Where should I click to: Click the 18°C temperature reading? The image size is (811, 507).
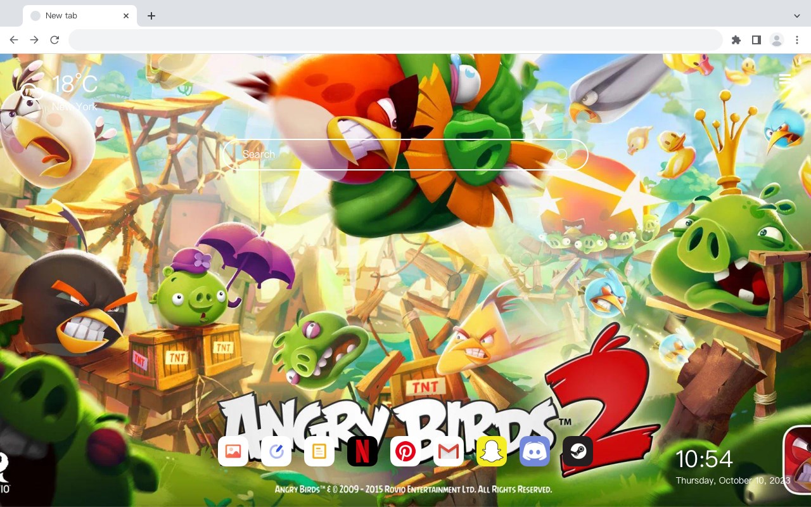coord(75,84)
